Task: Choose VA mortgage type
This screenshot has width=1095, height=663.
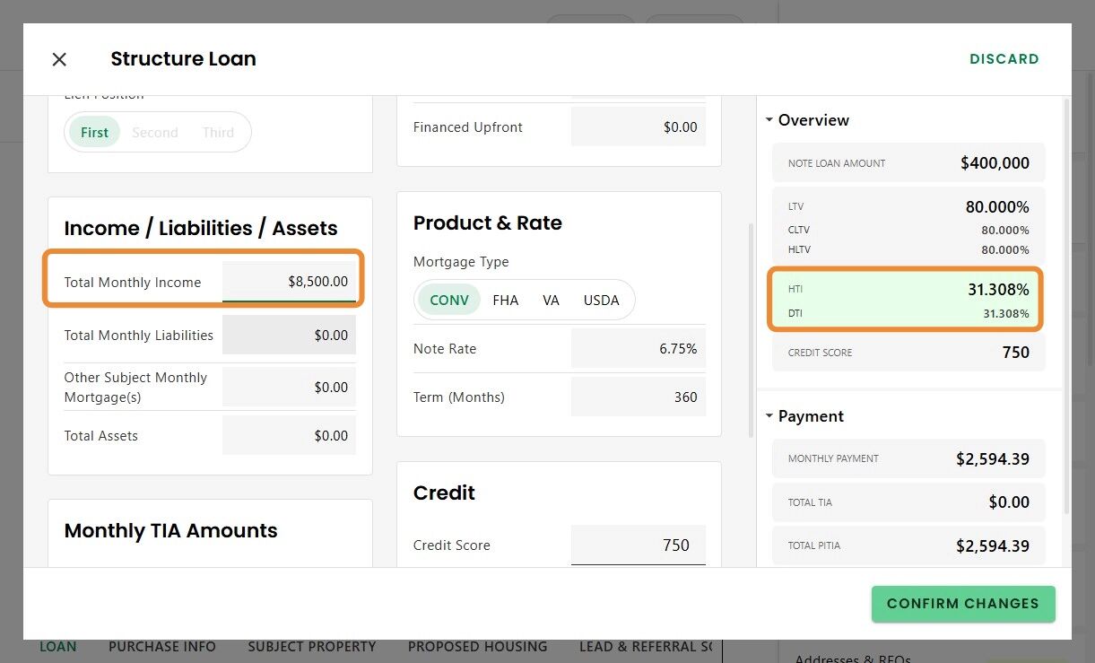Action: [551, 301]
